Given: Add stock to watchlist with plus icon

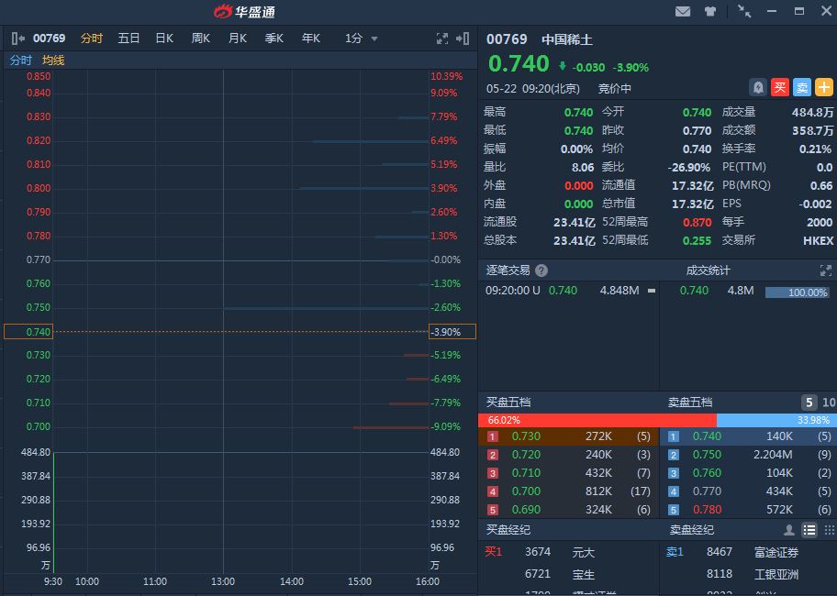Looking at the screenshot, I should click(x=823, y=88).
